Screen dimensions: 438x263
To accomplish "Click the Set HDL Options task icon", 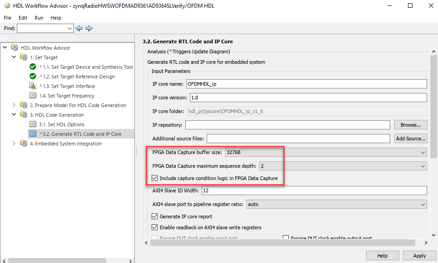I will pos(33,124).
